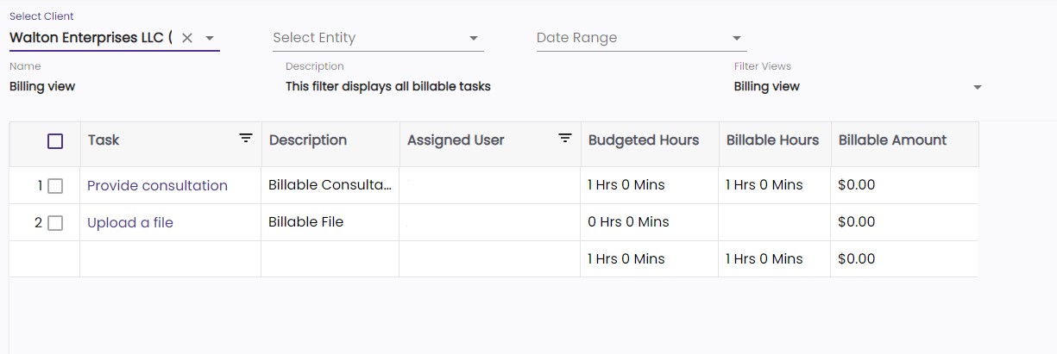Open the Task column filter icon
Image resolution: width=1057 pixels, height=354 pixels.
[x=246, y=138]
